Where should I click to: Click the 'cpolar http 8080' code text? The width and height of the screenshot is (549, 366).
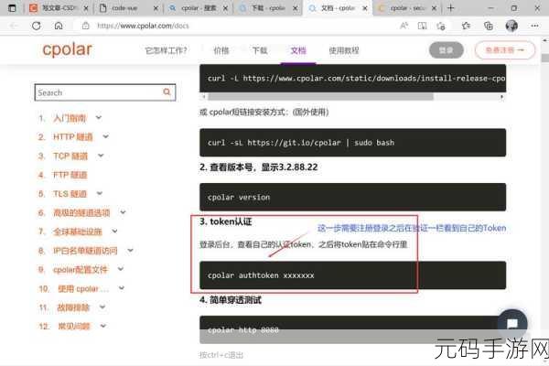[x=243, y=330]
